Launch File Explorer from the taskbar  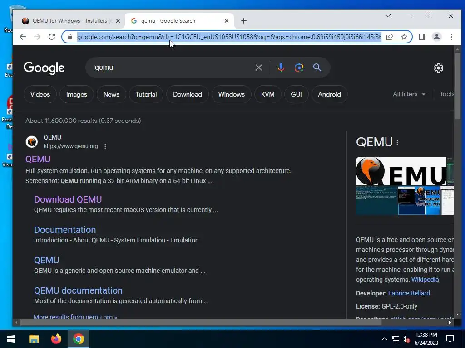coord(34,339)
